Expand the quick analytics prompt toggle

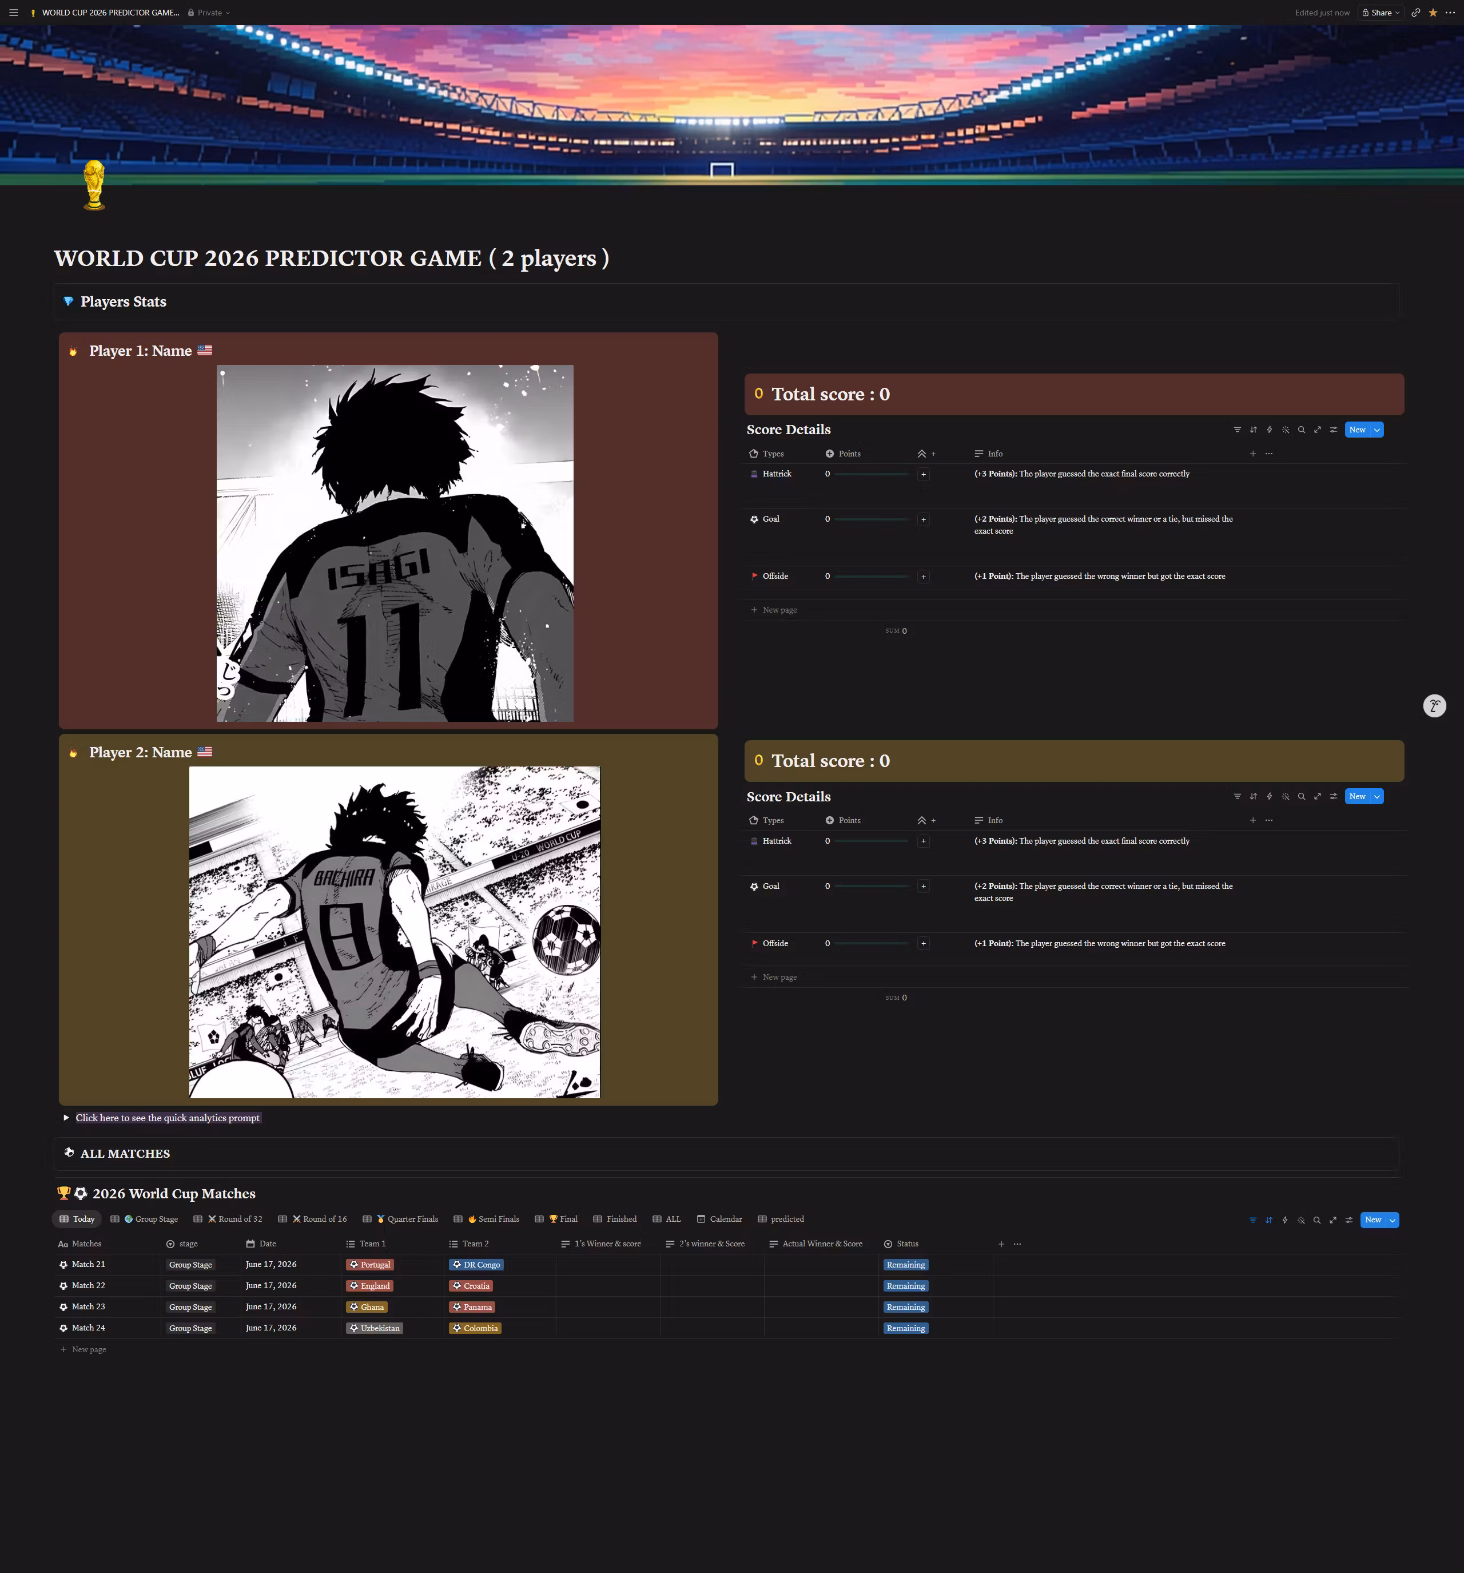[66, 1118]
